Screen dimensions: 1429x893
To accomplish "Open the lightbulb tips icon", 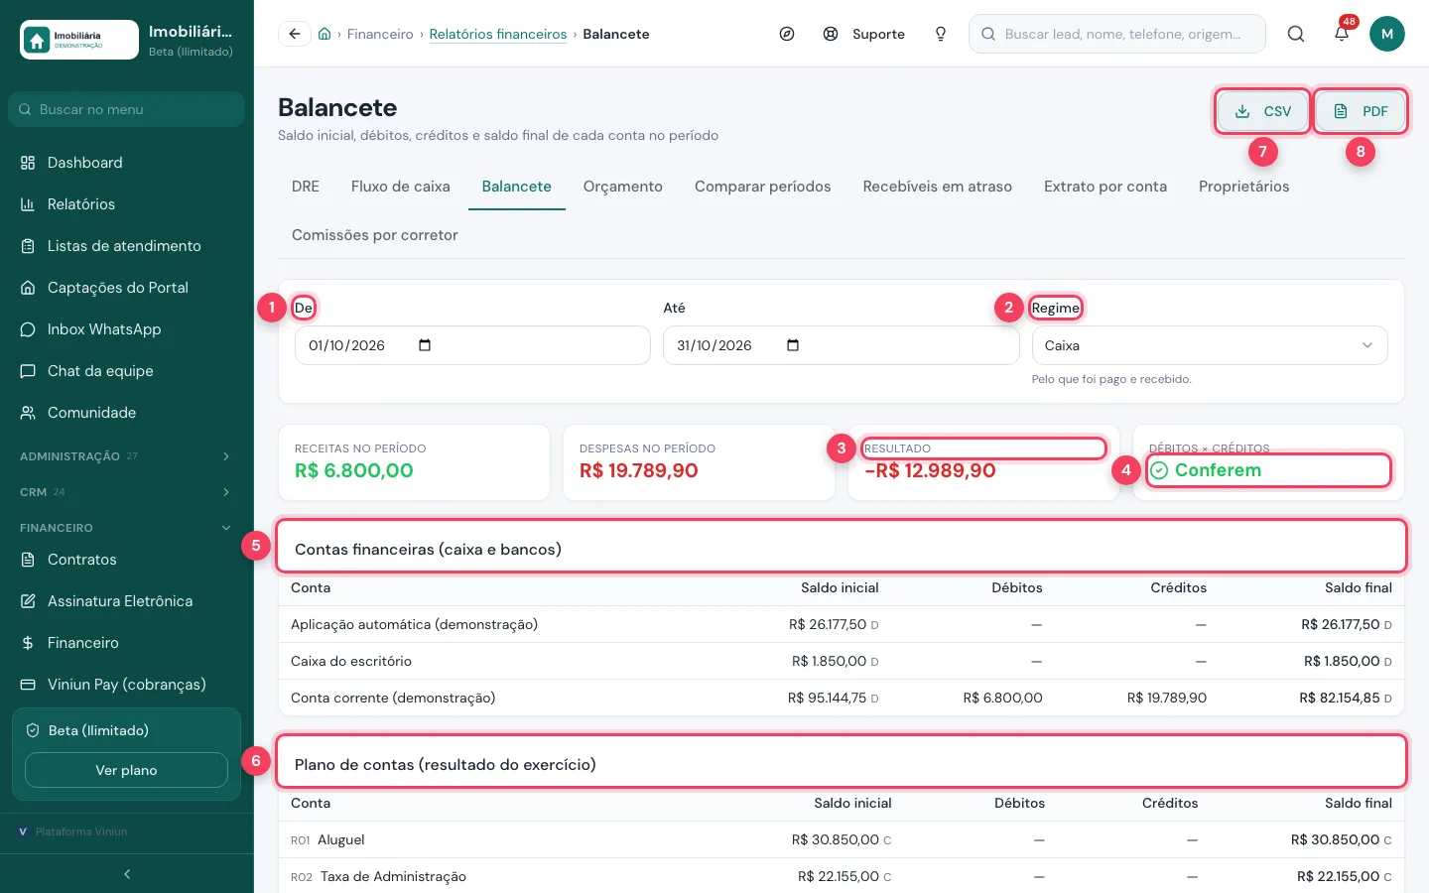I will click(941, 34).
